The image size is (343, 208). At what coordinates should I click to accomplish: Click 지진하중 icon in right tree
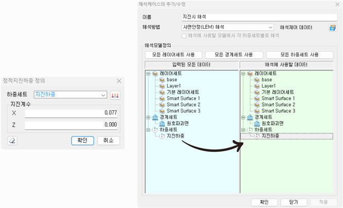pyautogui.click(x=257, y=136)
